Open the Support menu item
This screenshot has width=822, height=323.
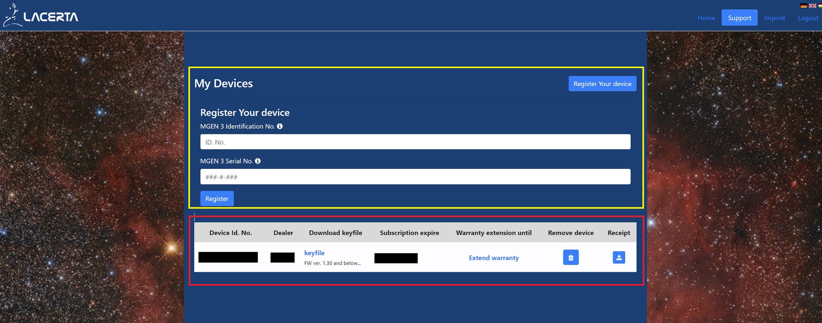[x=740, y=18]
